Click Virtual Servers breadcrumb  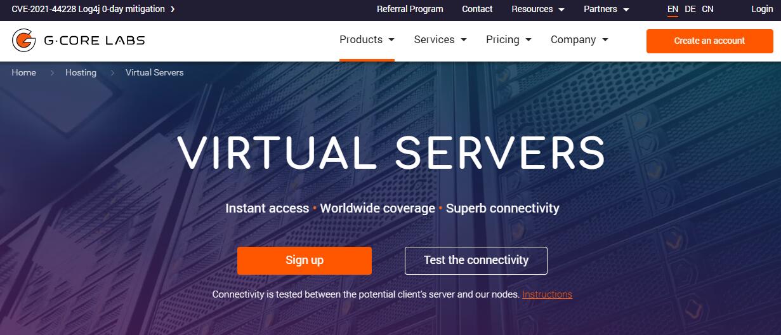click(155, 73)
